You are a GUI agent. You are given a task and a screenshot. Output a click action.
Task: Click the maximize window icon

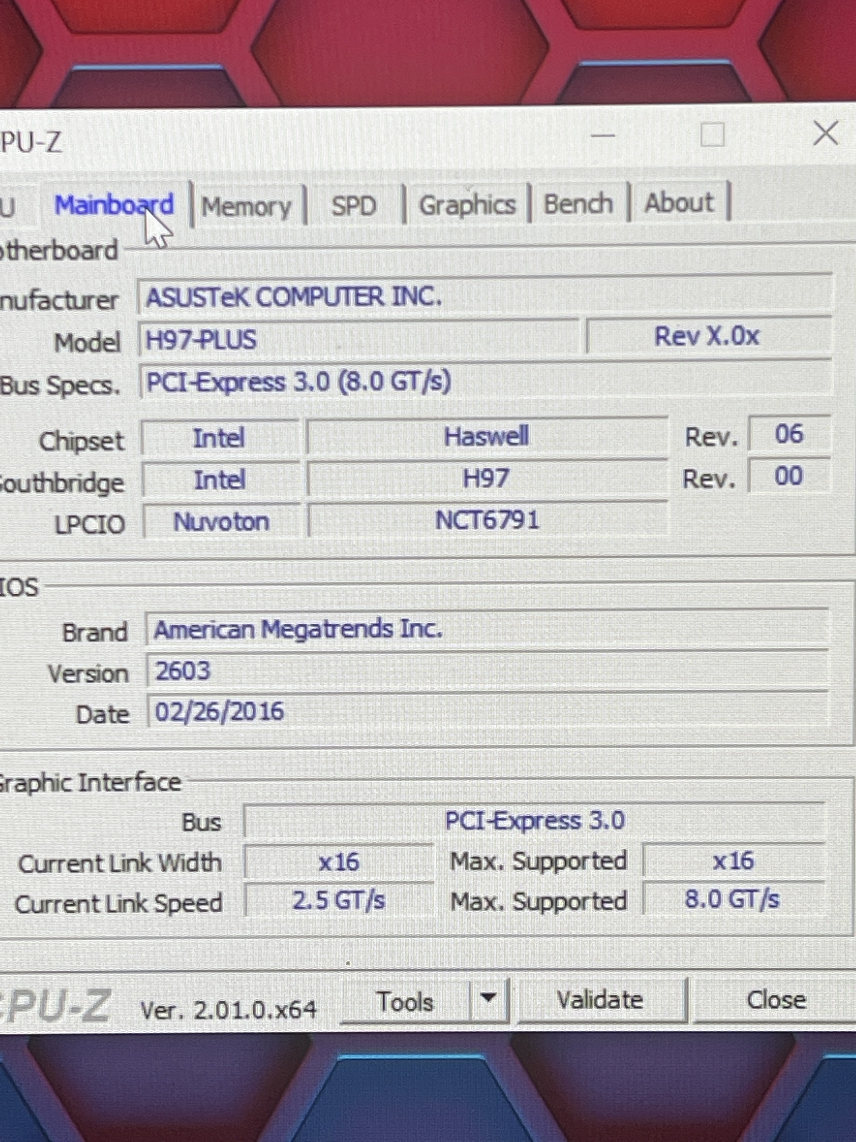(712, 135)
